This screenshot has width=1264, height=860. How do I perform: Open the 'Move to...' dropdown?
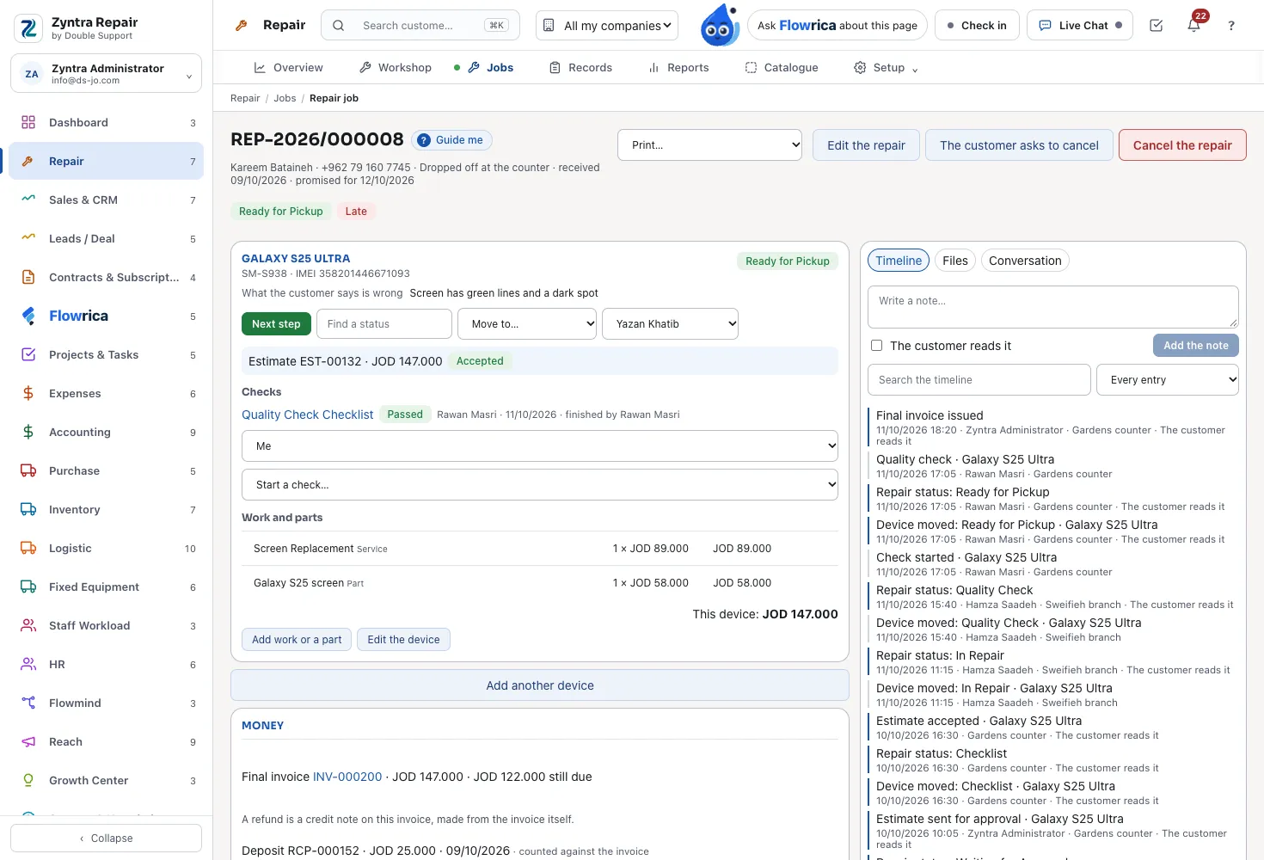click(527, 324)
